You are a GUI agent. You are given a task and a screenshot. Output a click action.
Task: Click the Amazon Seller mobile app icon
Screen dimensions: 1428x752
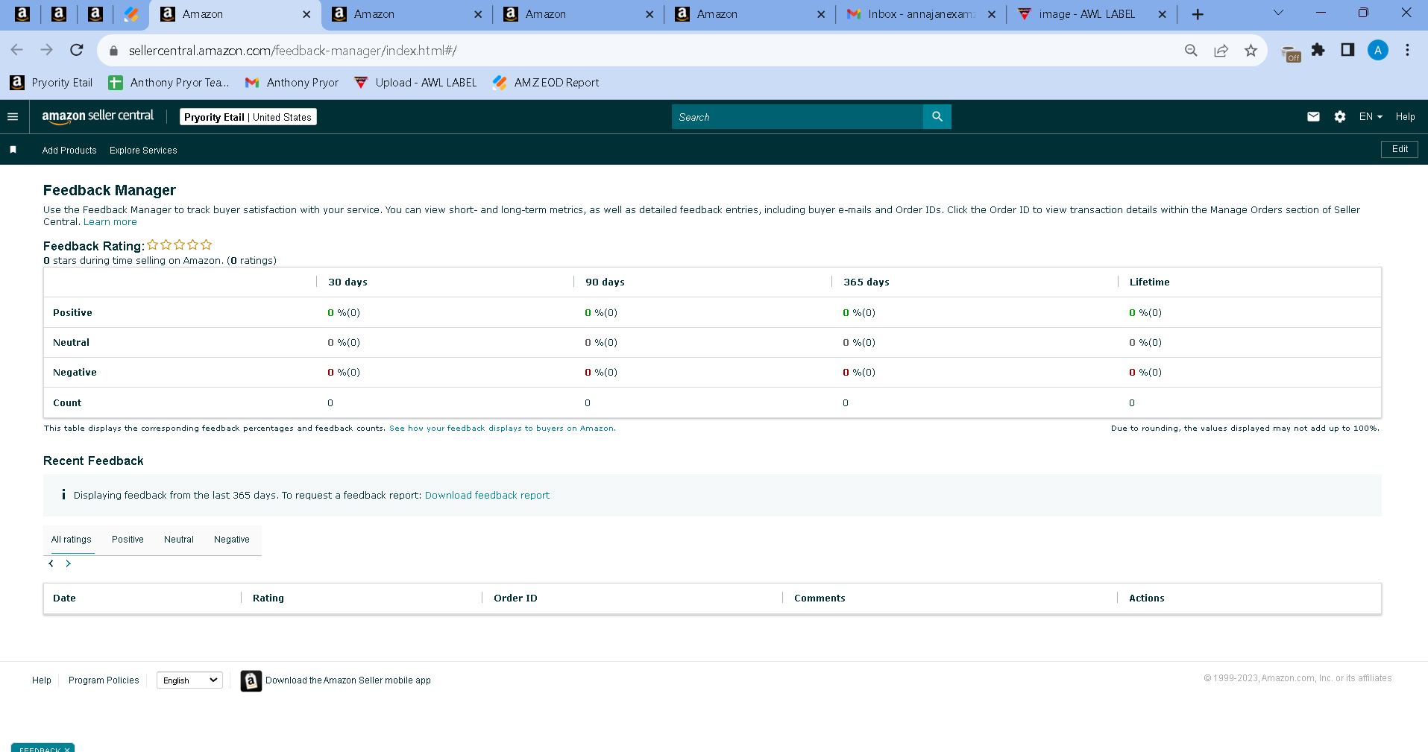coord(251,680)
